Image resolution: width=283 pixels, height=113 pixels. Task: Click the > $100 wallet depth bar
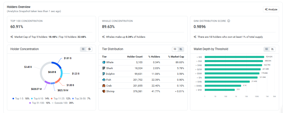pos(233,65)
